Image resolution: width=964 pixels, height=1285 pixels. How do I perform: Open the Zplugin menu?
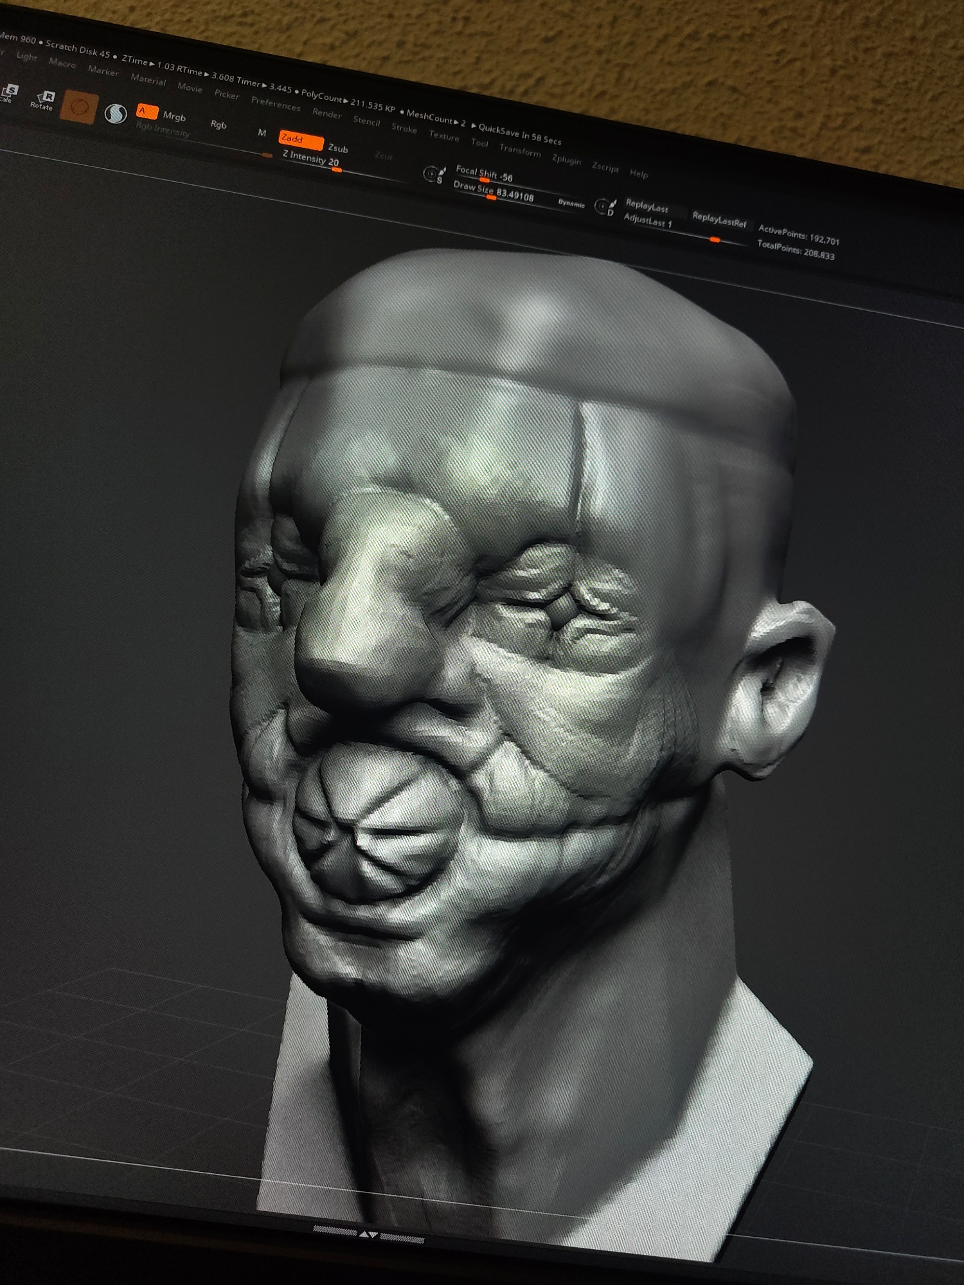pos(566,159)
